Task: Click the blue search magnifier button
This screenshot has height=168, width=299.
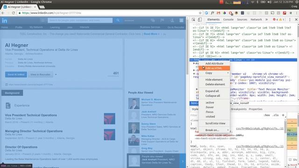Action: pos(118,20)
